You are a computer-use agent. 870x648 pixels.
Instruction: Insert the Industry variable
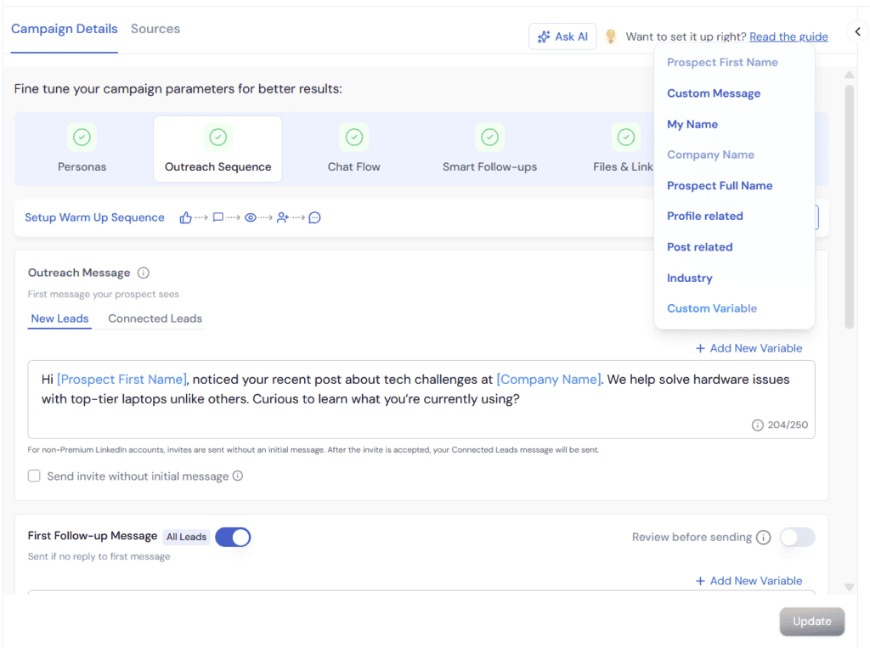click(690, 278)
